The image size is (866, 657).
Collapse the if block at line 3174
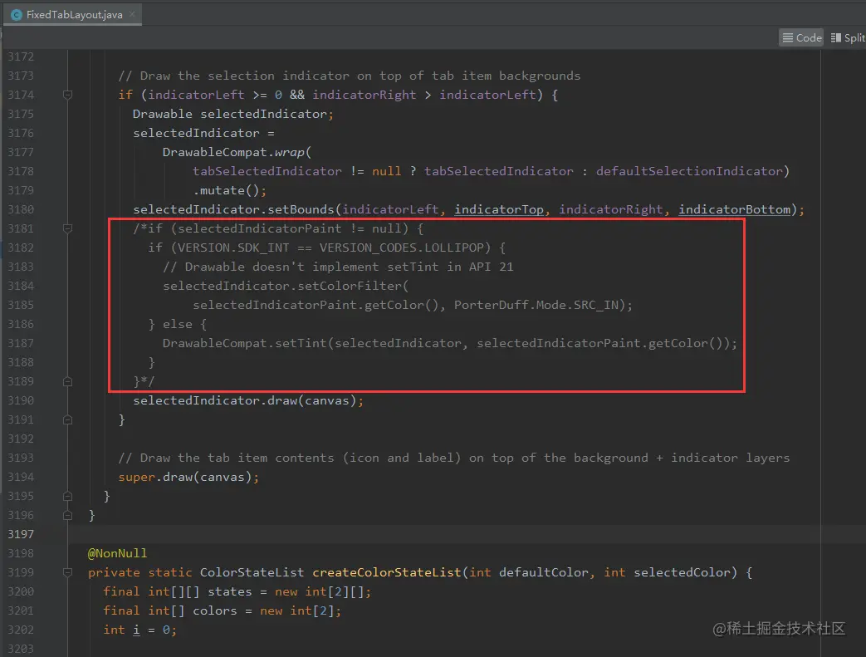[67, 95]
